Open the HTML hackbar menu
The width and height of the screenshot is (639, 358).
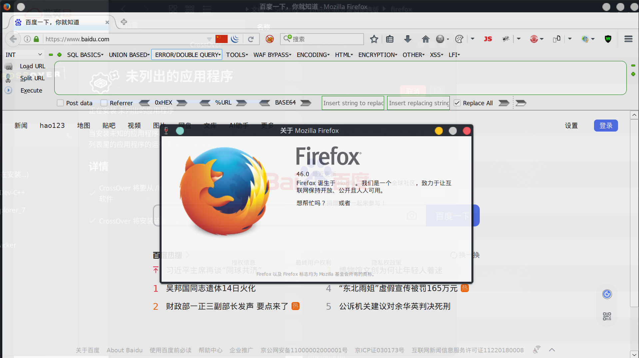(344, 55)
